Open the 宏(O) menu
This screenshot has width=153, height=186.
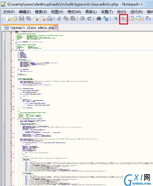pos(122,12)
